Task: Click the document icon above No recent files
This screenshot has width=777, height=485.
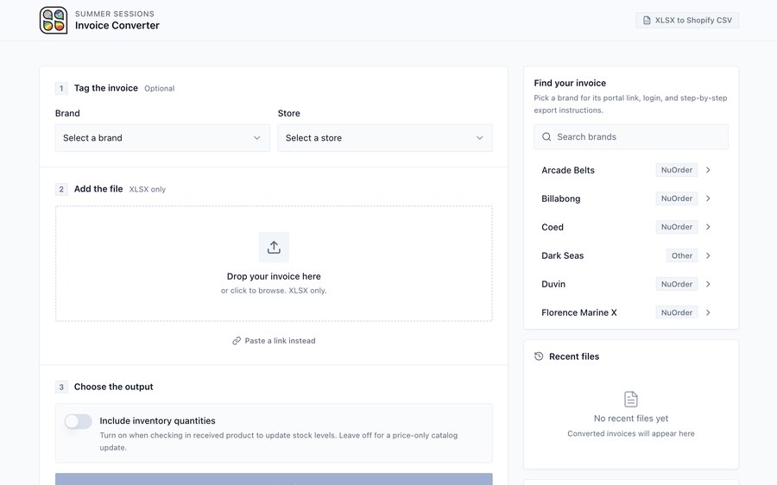Action: coord(631,400)
